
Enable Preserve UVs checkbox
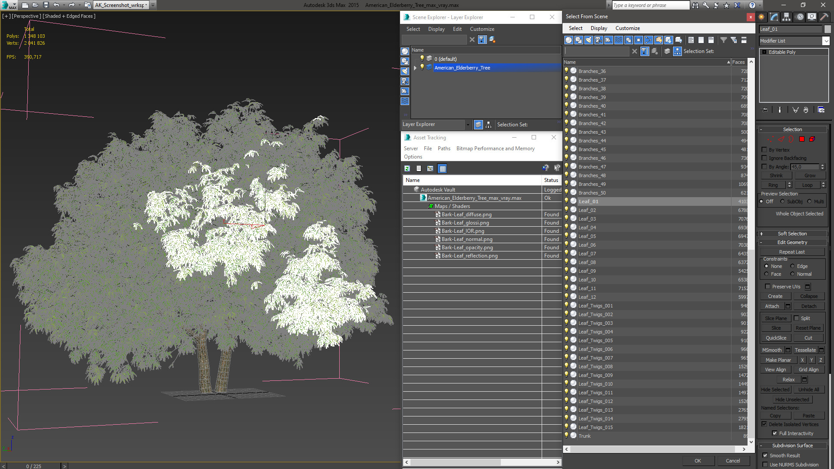point(768,287)
